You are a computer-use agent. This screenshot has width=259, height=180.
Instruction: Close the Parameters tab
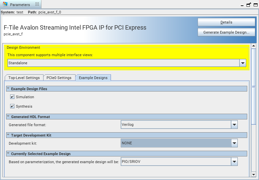[37, 5]
